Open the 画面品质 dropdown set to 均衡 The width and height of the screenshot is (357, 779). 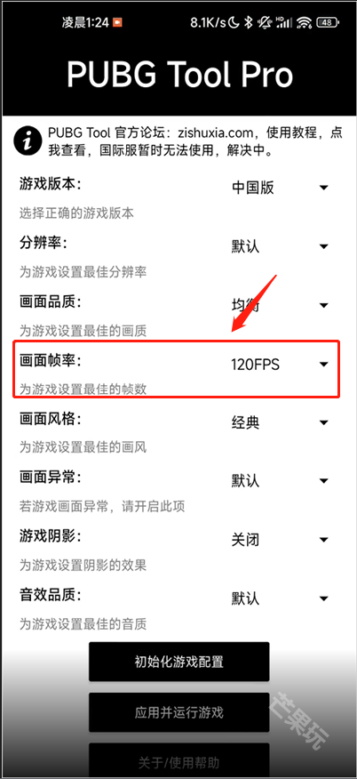pos(280,305)
